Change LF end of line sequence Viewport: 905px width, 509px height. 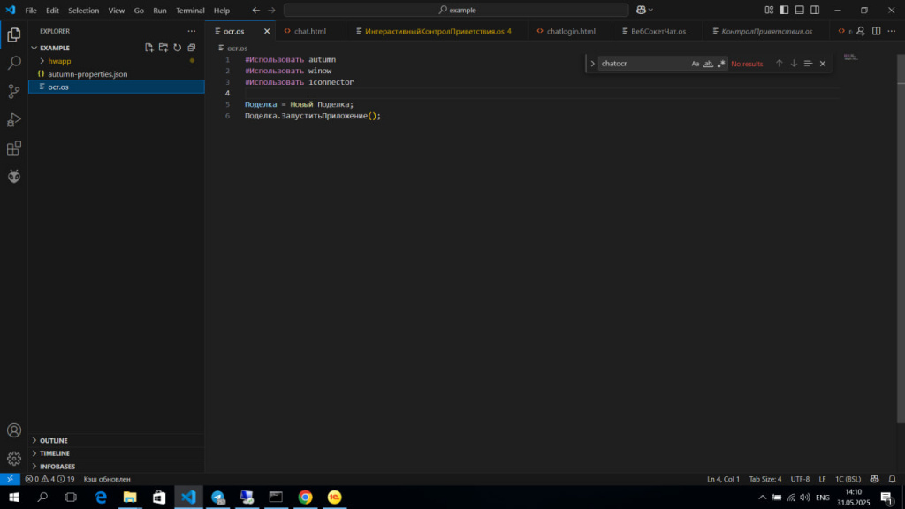point(823,479)
